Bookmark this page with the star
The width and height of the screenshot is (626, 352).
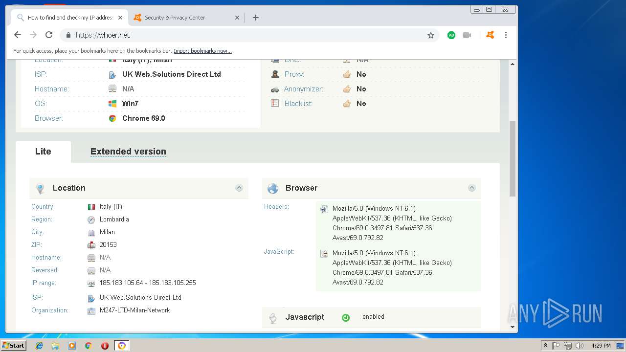[x=431, y=35]
